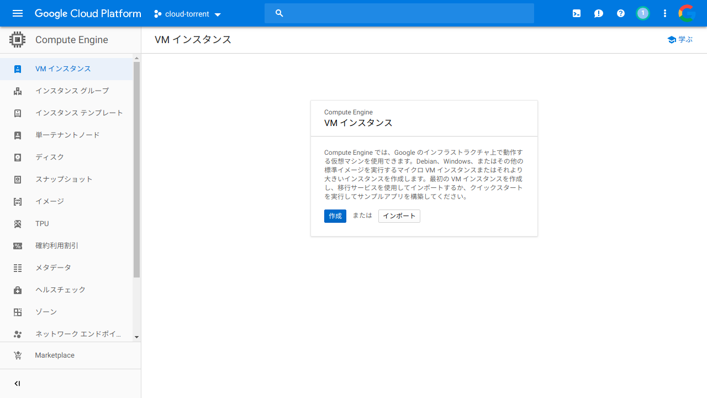This screenshot has width=707, height=398.
Task: Select ヘルスチェック in the sidebar
Action: pos(66,290)
